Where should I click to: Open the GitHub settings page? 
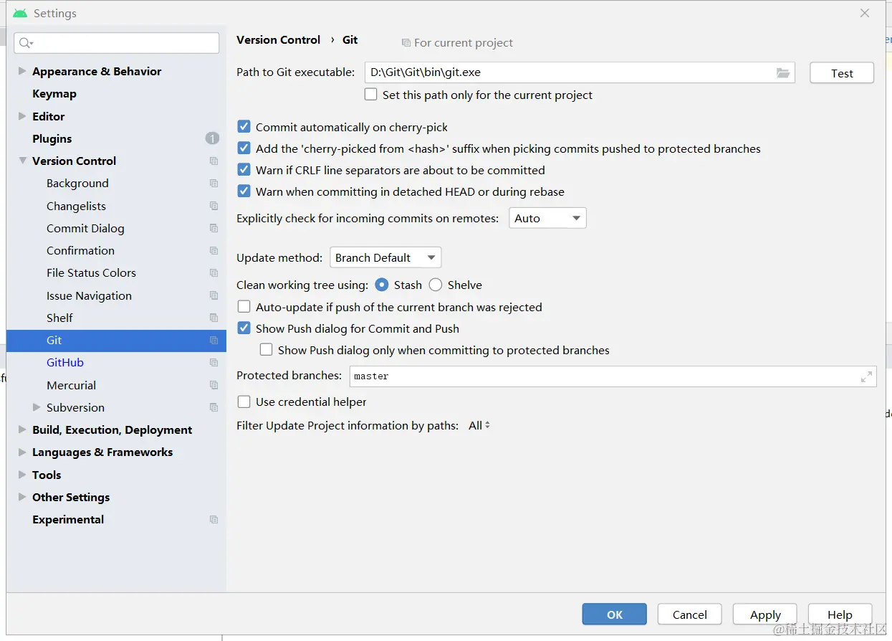click(x=65, y=362)
